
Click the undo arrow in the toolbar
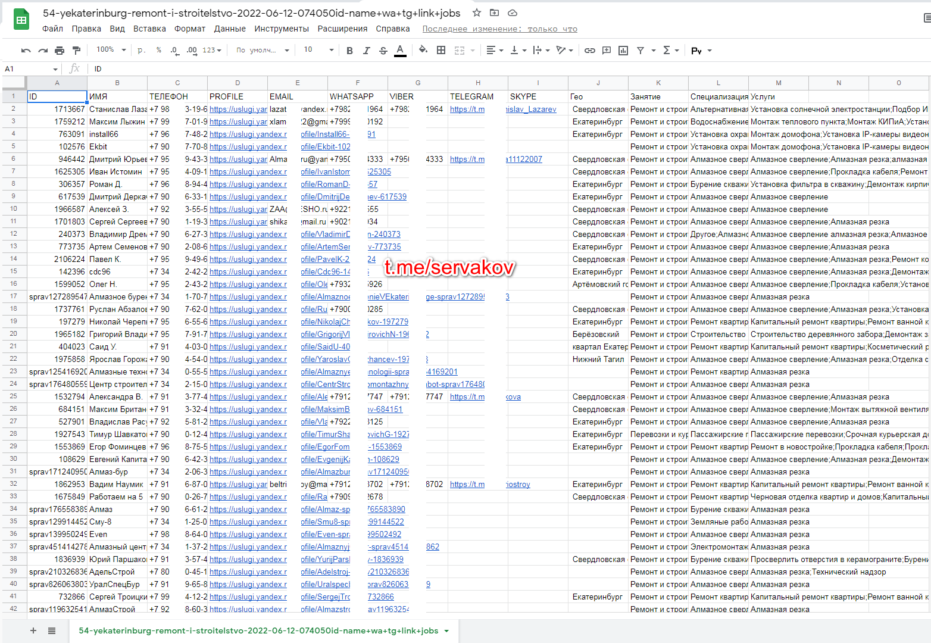click(26, 51)
